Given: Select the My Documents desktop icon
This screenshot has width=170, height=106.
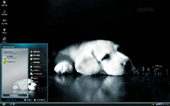Looking at the screenshot, I should (x=4, y=3).
